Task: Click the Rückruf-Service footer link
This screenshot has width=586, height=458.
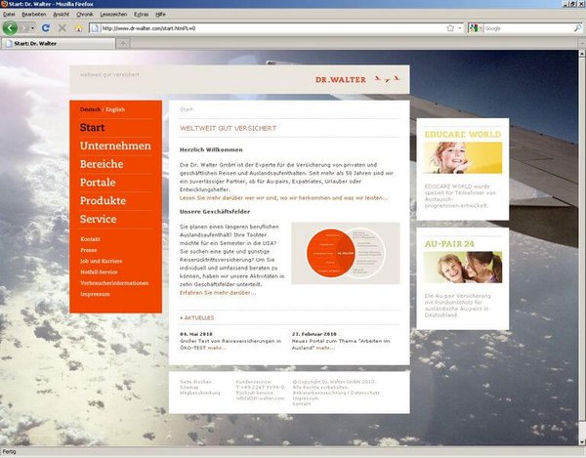Action: (x=255, y=393)
